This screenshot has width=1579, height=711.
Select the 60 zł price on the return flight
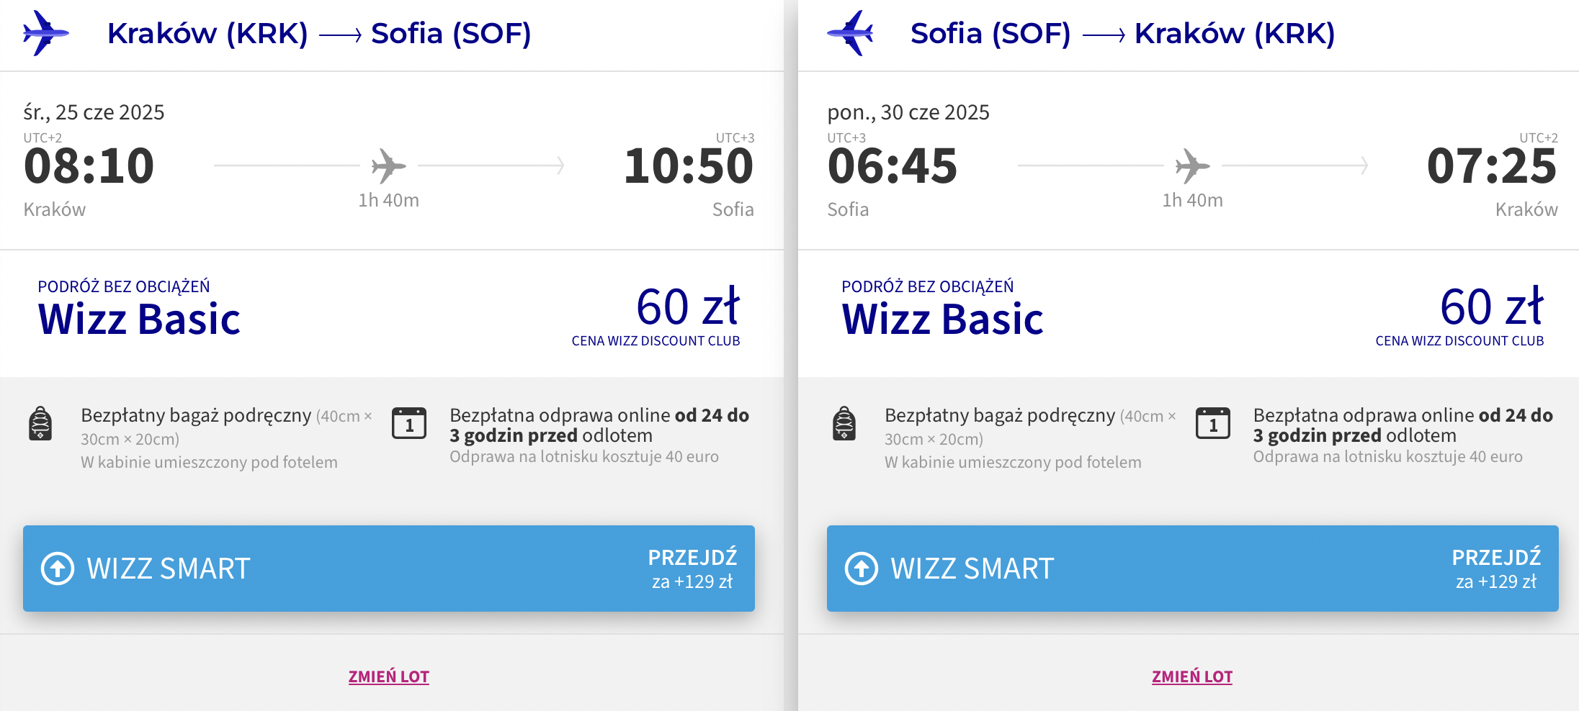(x=1492, y=307)
